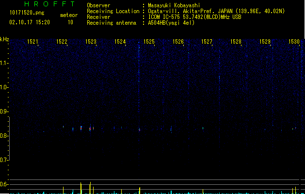Click the 0.6 kHz axis label
The image size is (305, 194).
tap(4, 184)
